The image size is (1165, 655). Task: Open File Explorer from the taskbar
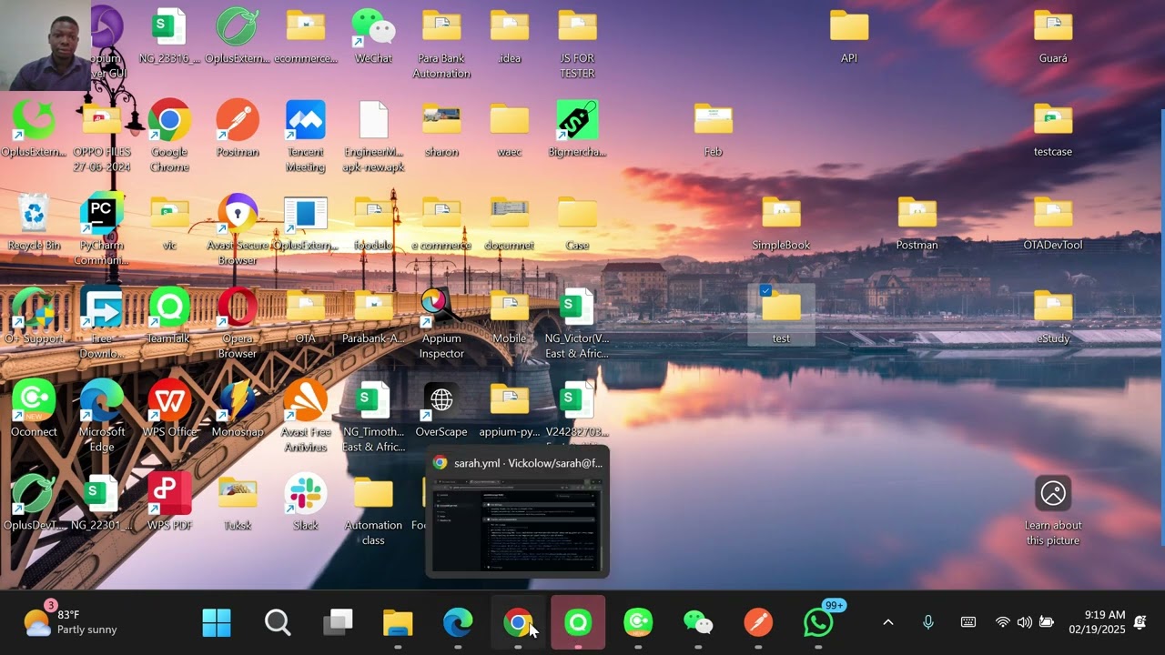(398, 623)
